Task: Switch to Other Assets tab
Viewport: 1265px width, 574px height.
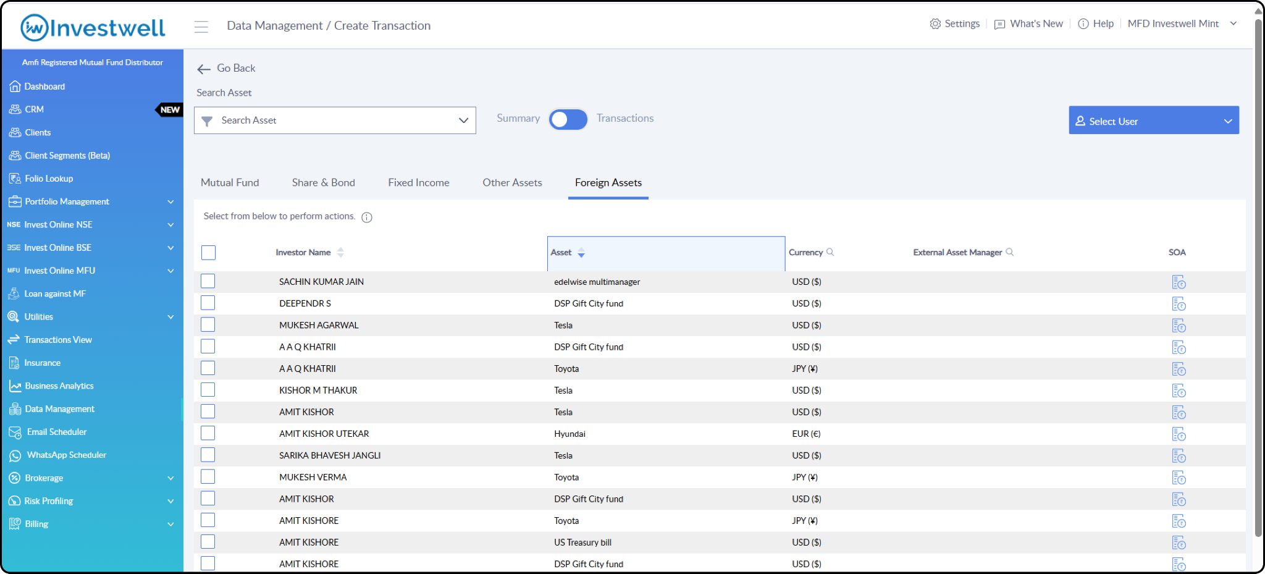Action: click(513, 183)
